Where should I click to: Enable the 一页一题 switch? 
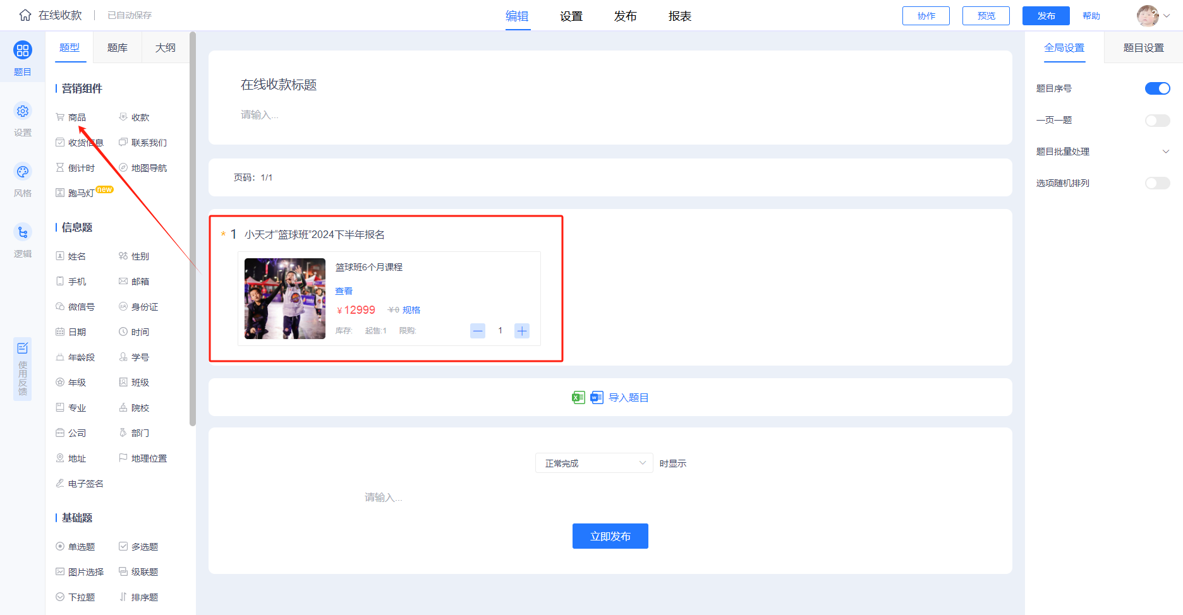tap(1158, 120)
